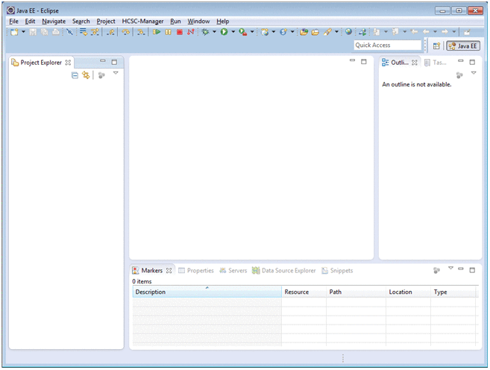This screenshot has height=370, width=490.
Task: Sort markers by Description column header
Action: coord(207,292)
